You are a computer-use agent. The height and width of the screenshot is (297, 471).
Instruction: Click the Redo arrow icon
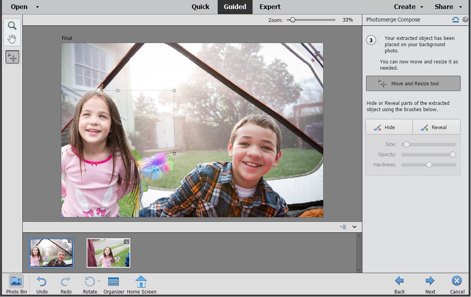(66, 282)
